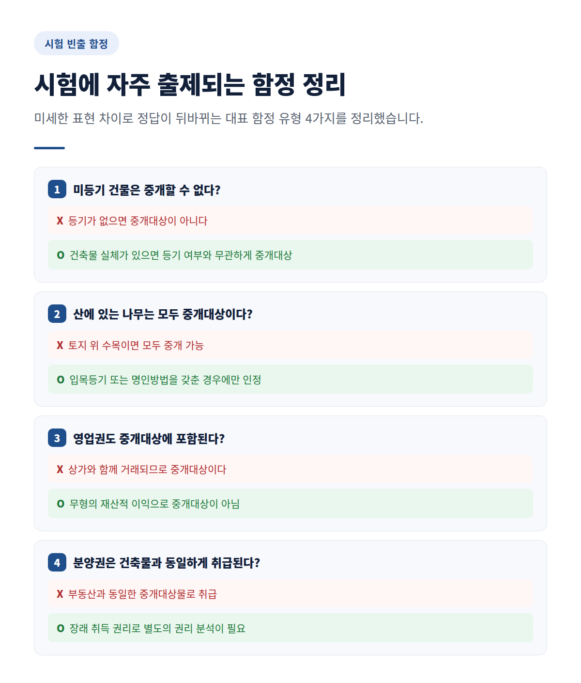The height and width of the screenshot is (683, 581).
Task: Click the green O before 건축물 실체가
Action: tap(61, 255)
